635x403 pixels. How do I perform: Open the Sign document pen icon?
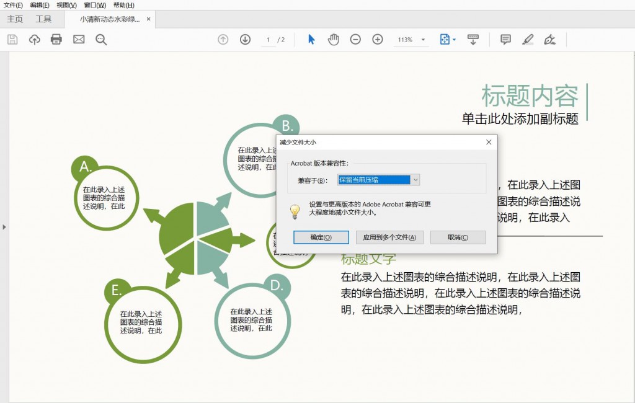549,39
